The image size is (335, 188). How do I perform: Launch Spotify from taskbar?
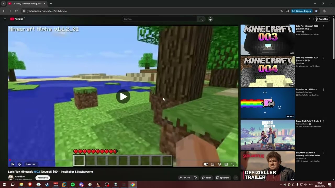click(73, 185)
